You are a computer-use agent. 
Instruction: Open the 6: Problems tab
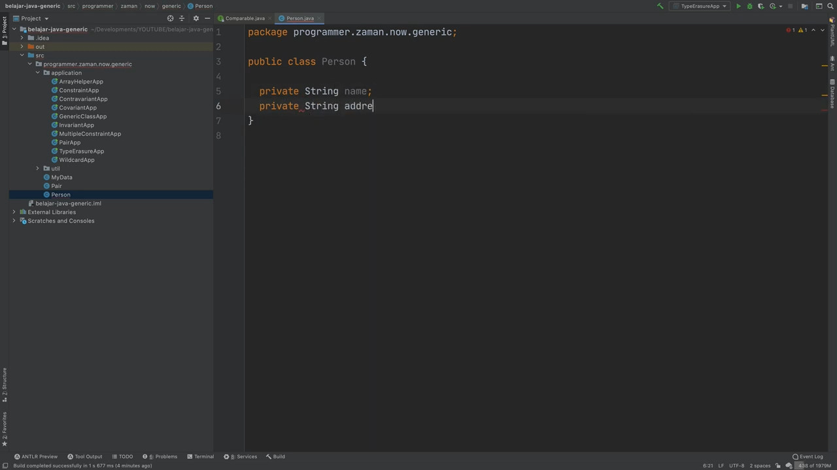click(x=160, y=456)
